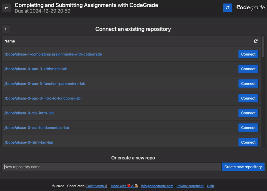Screen dimensions: 267x191
Task: Connect the phase-1-completing-assignments-with-codegrade repository
Action: (x=248, y=54)
